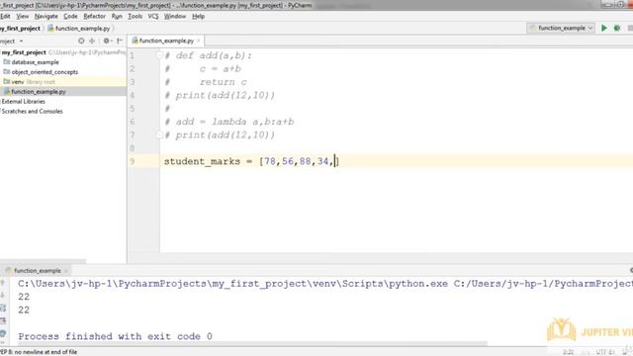Click the cursor line:column status indicator
The image size is (633, 356).
[568, 352]
